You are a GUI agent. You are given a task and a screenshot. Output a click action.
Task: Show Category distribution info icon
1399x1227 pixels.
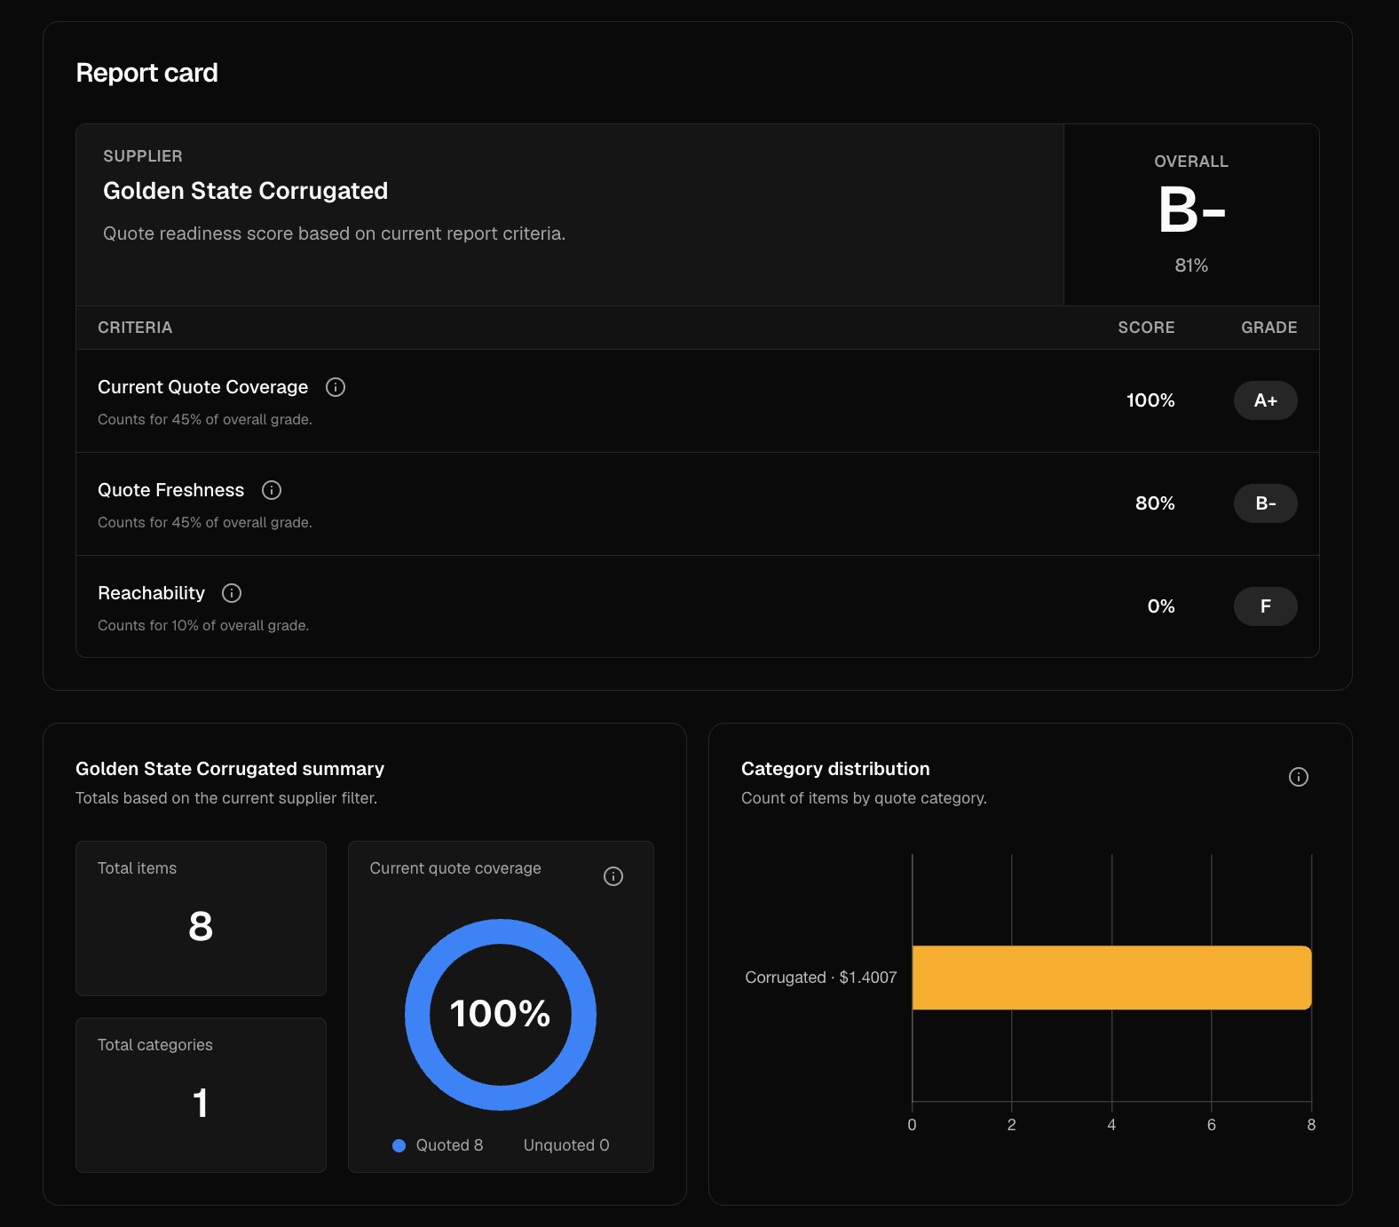pyautogui.click(x=1299, y=777)
